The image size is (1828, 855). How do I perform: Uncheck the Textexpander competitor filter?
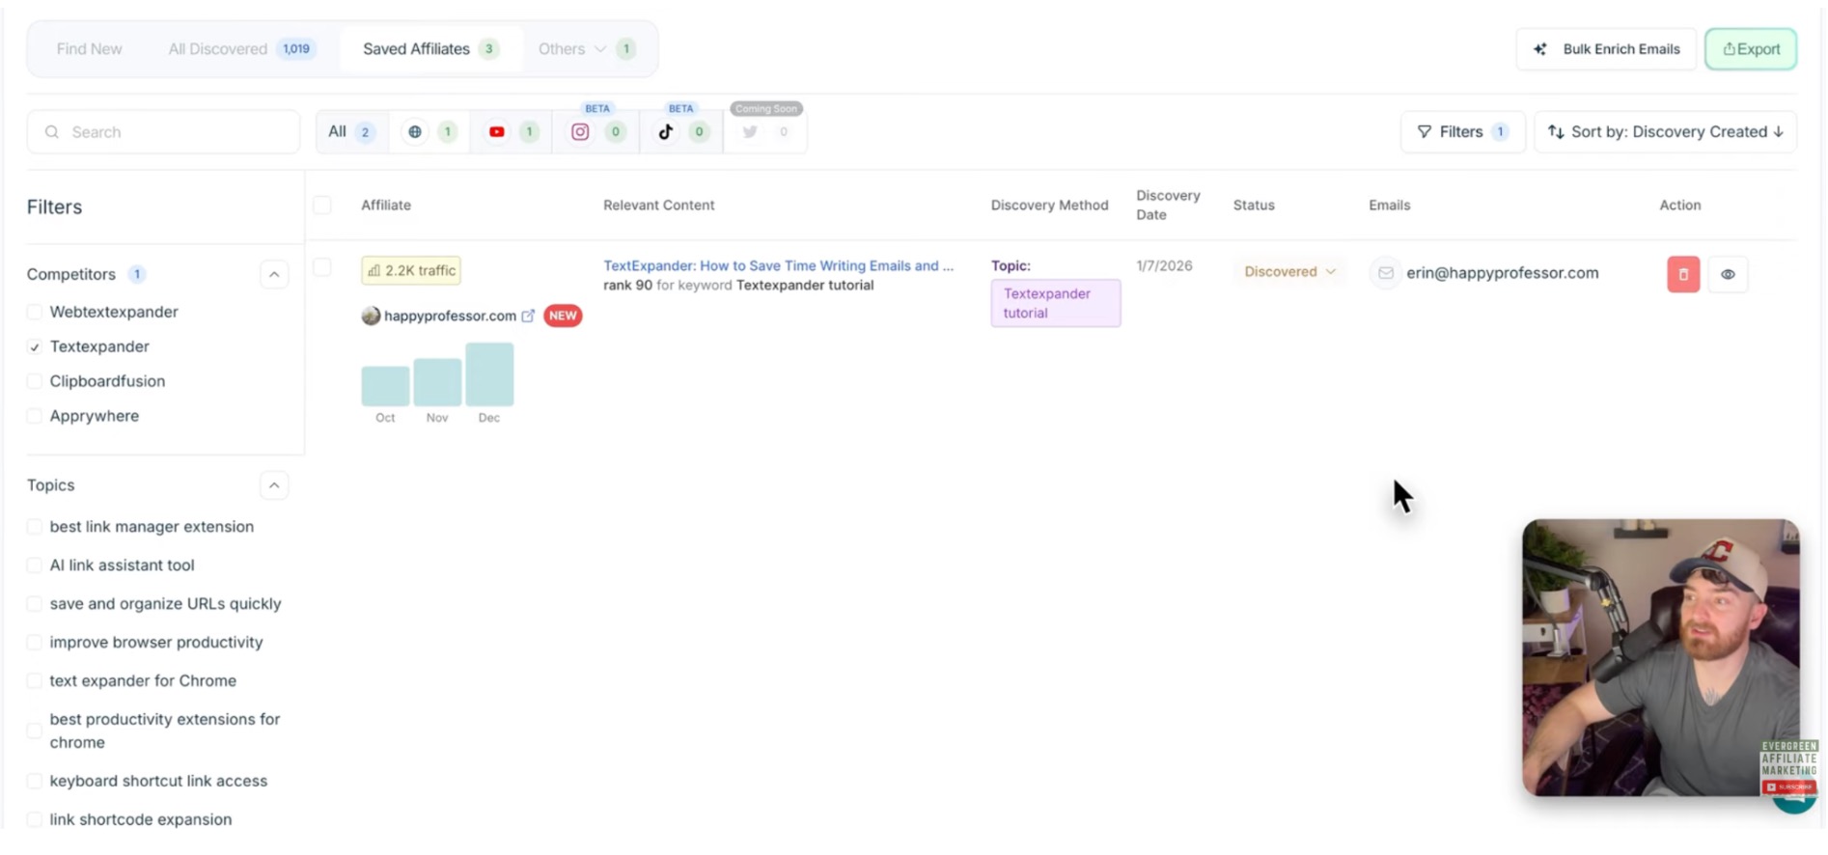click(35, 346)
